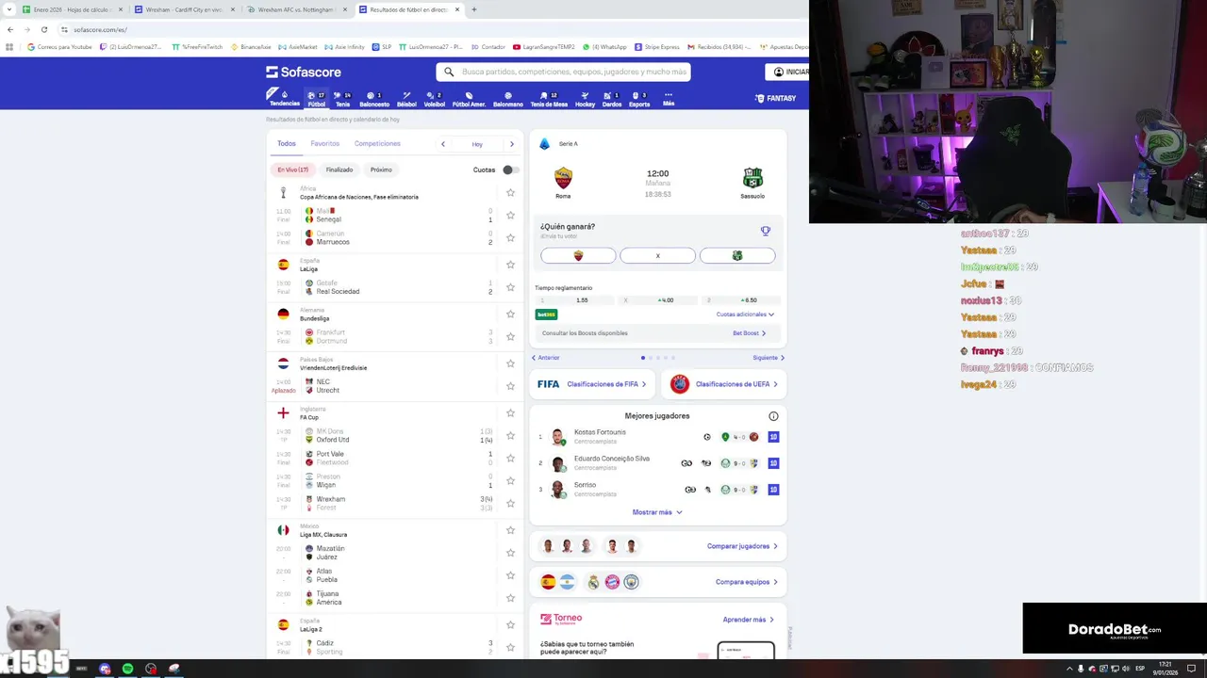Switch to the Favoritos tab
Viewport: 1207px width, 678px height.
pos(325,144)
